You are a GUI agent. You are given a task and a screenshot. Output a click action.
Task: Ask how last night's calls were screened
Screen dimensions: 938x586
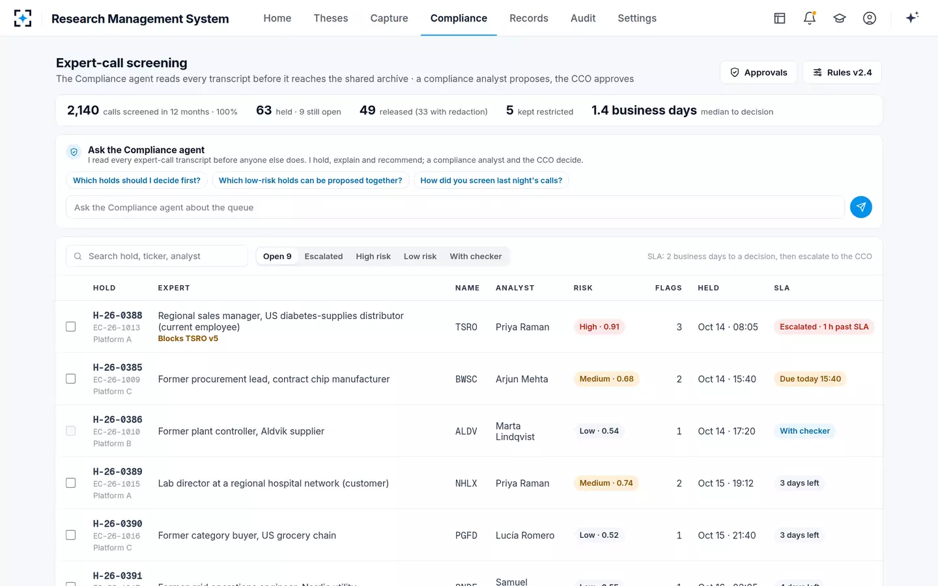[x=491, y=180]
